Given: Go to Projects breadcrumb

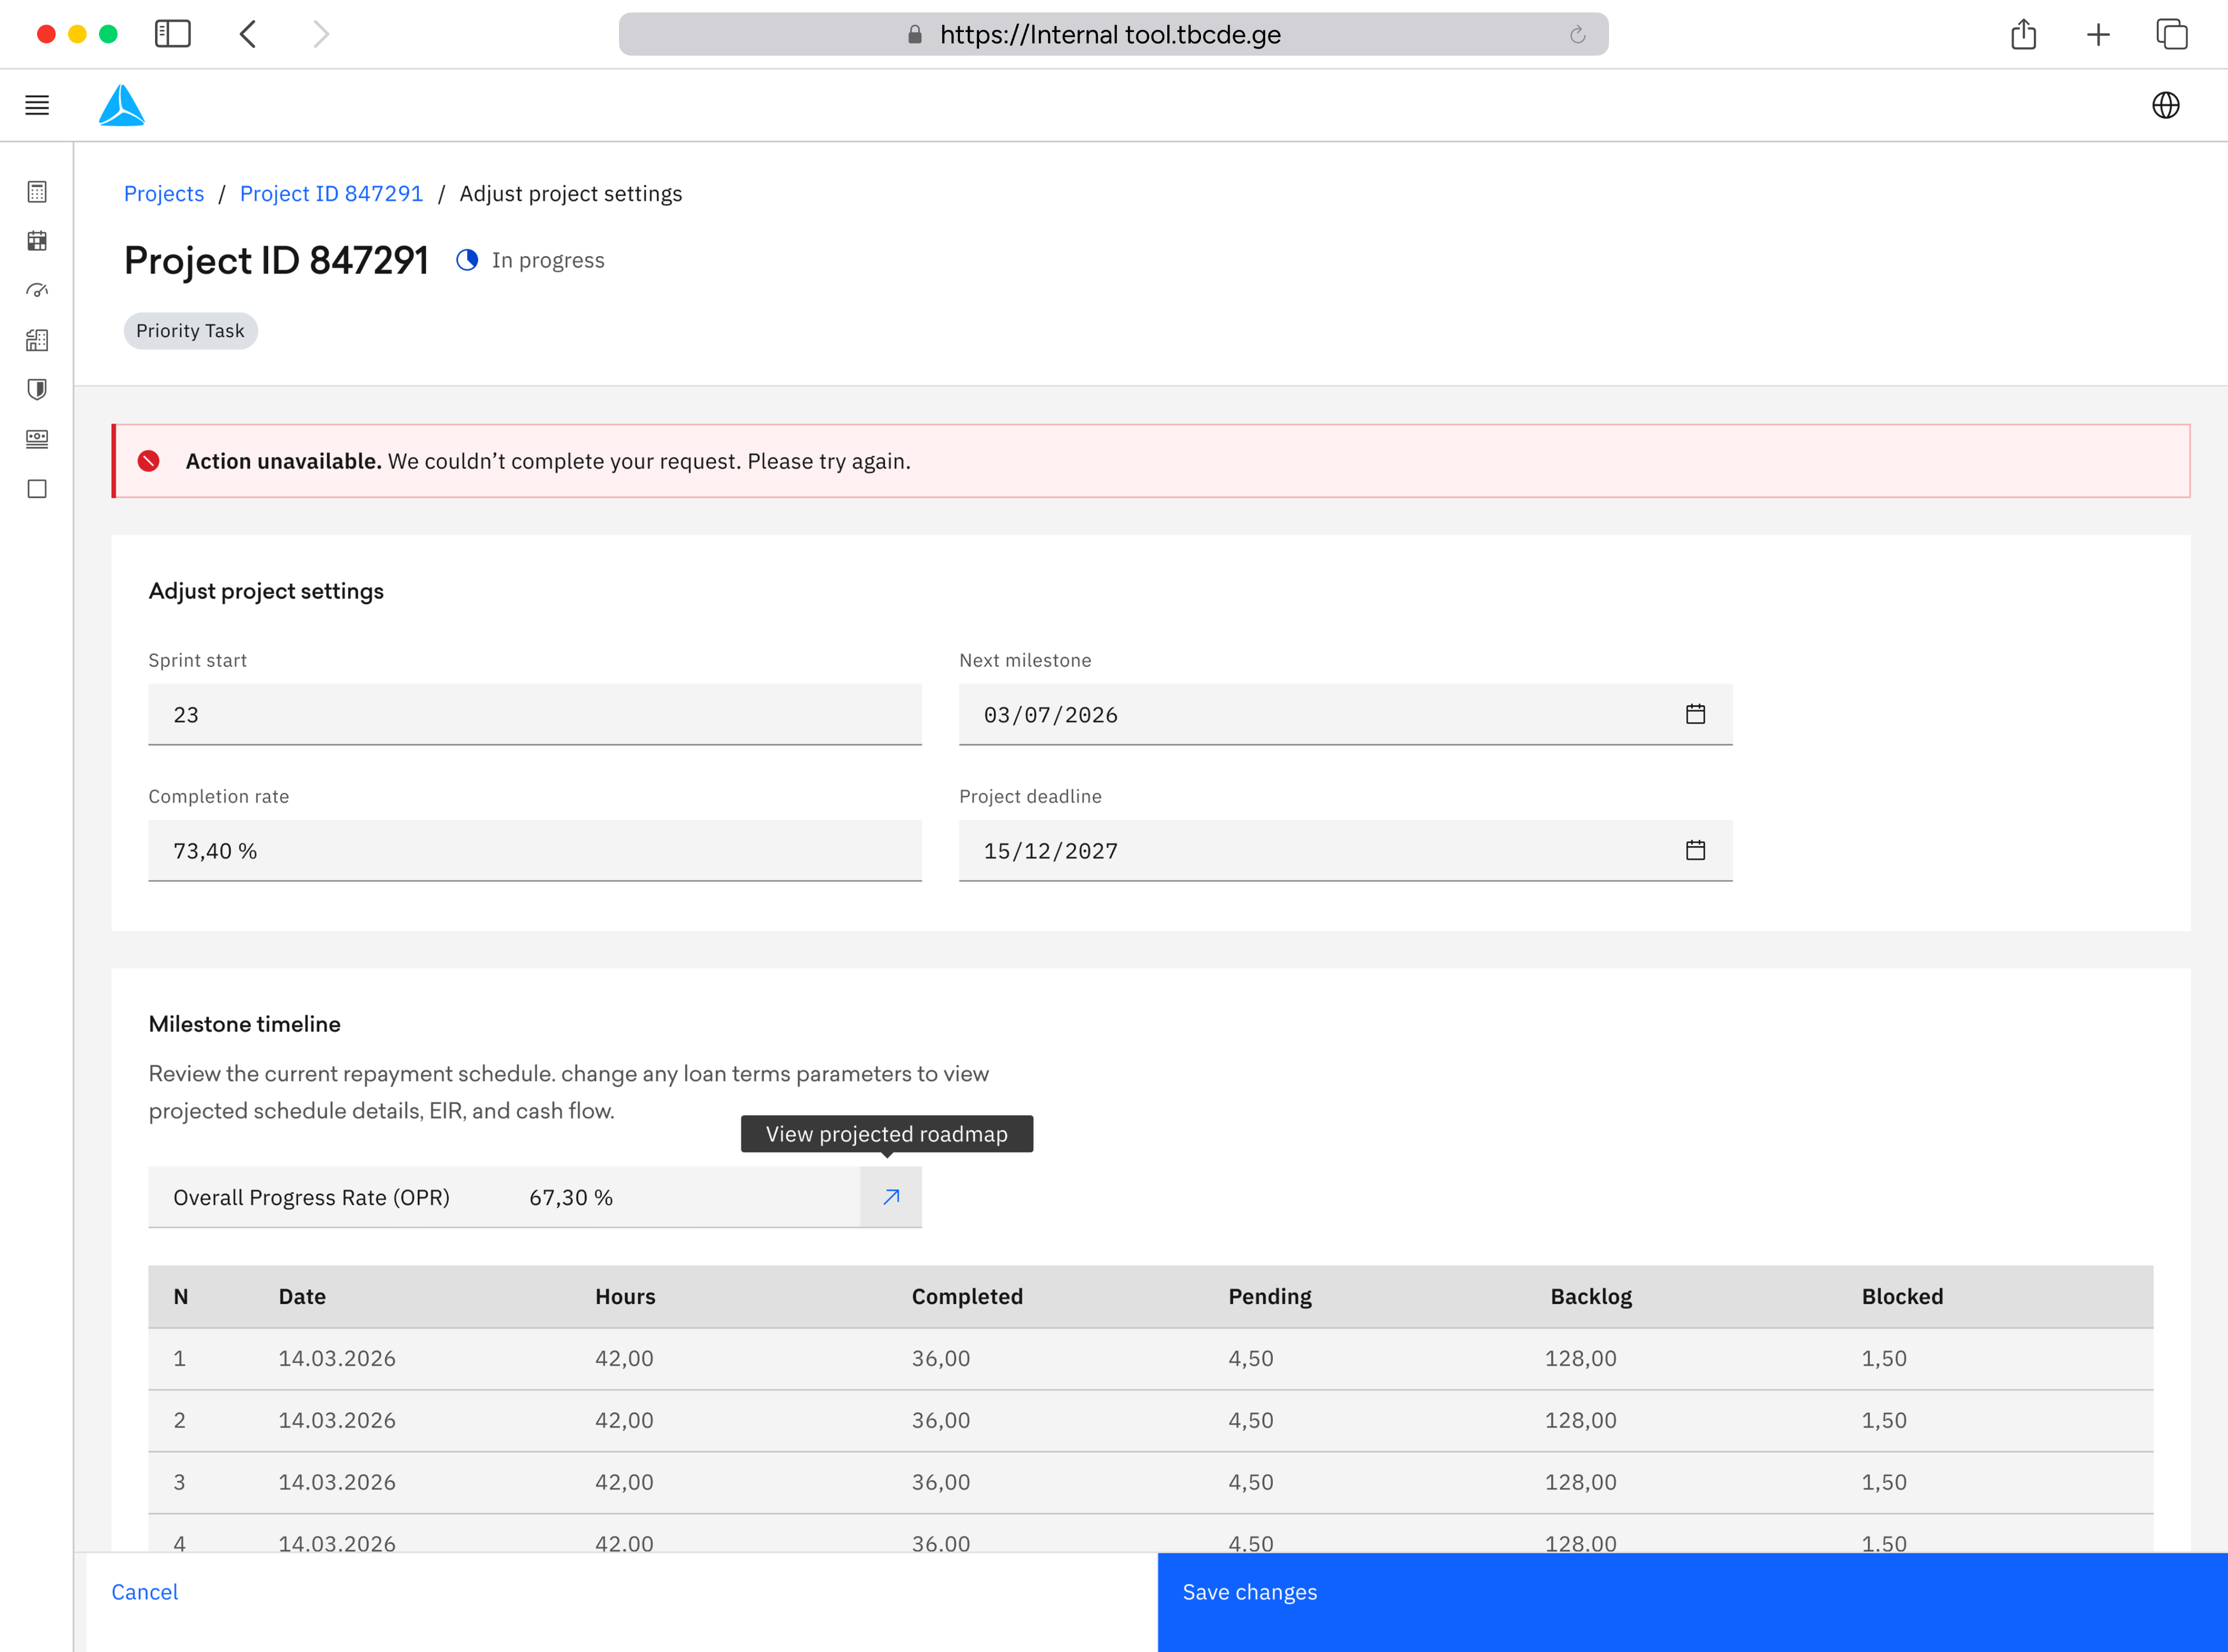Looking at the screenshot, I should [164, 194].
